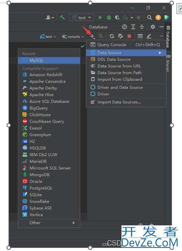Image resolution: width=182 pixels, height=251 pixels.
Task: Choose Vertica data source
Action: [49, 214]
